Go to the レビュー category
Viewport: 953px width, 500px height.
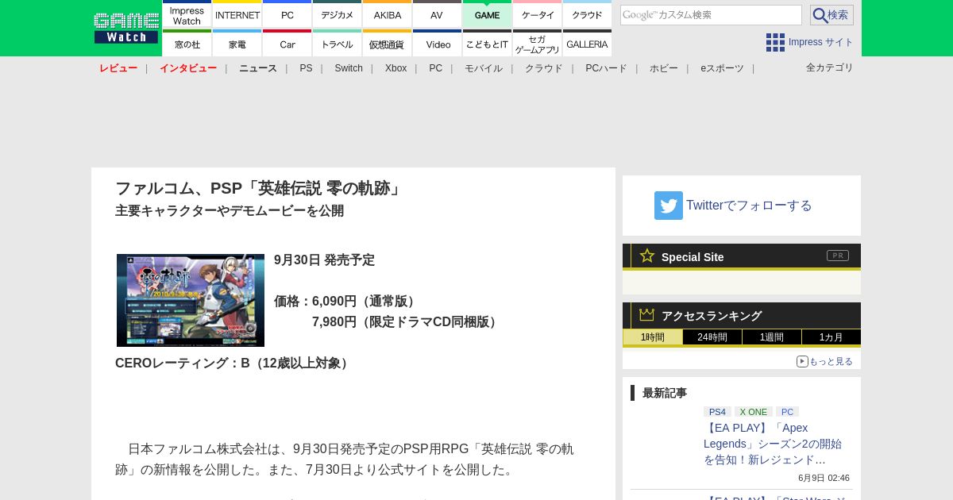tap(118, 68)
